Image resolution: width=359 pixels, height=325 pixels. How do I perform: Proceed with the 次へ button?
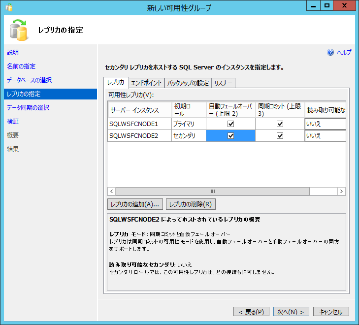291,312
